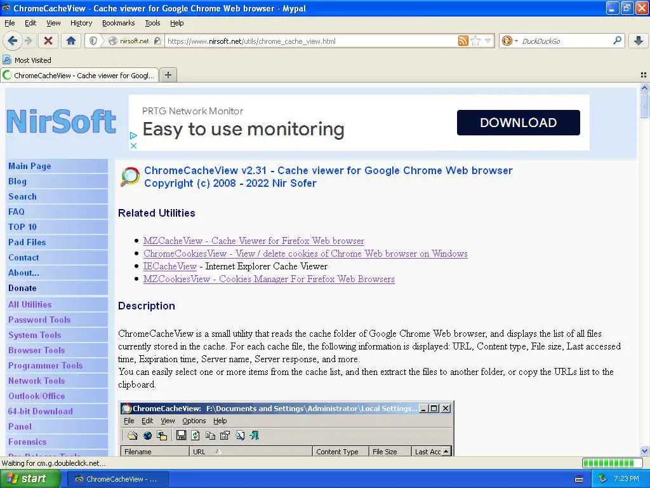Open the Most Visited bookmarks folder
Image resolution: width=650 pixels, height=488 pixels.
click(27, 60)
